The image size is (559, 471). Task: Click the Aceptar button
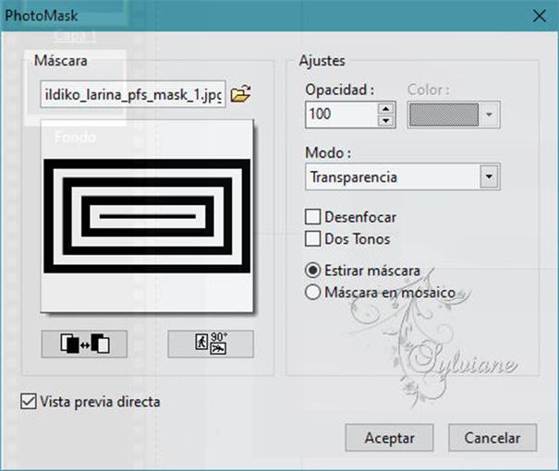point(389,438)
